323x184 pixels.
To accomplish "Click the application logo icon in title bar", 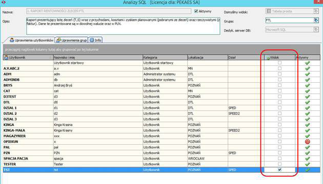I will point(3,2).
